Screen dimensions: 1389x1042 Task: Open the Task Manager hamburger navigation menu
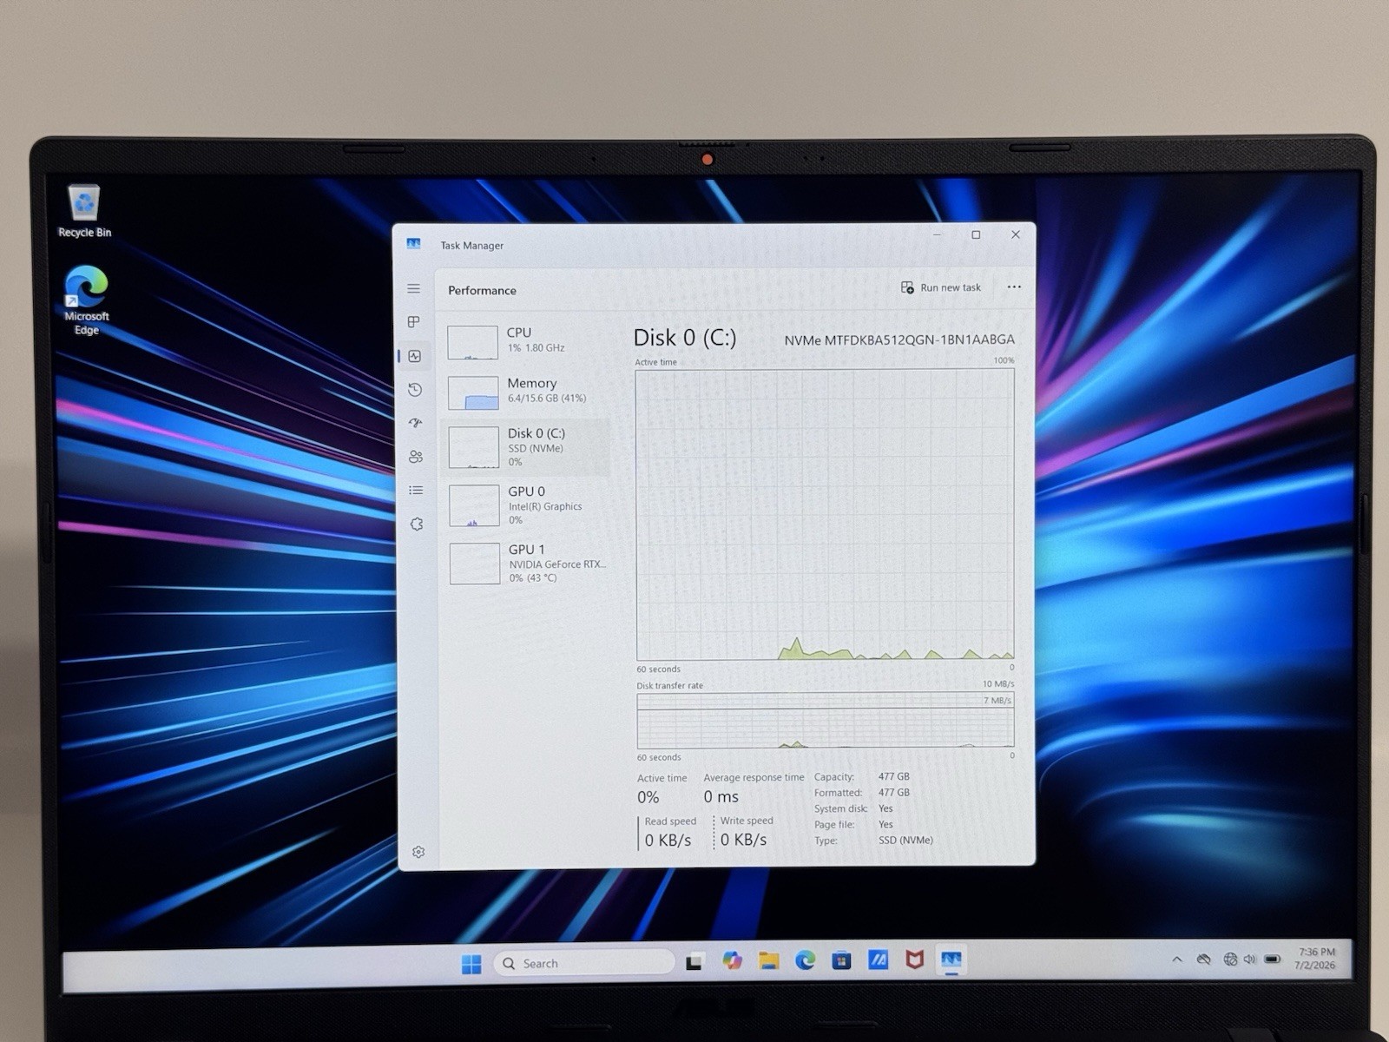click(x=414, y=288)
